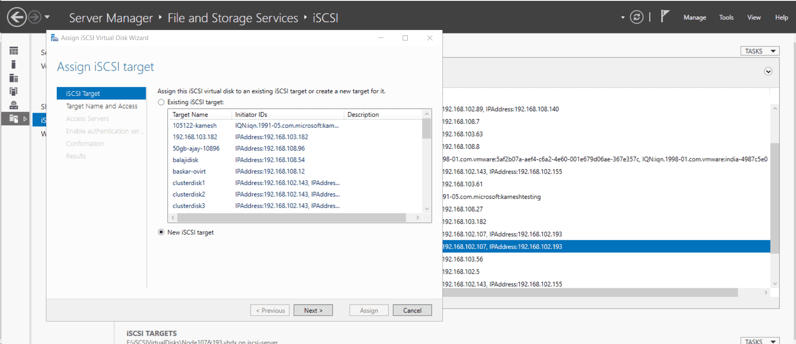The height and width of the screenshot is (344, 796).
Task: Select the clusterdisk3 target row
Action: click(x=295, y=206)
